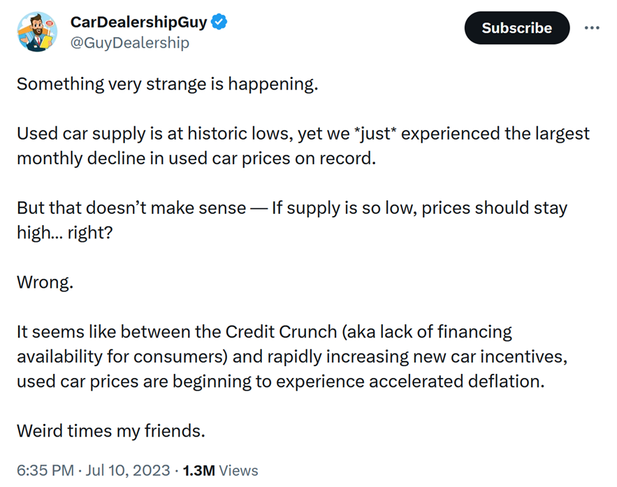Click the word Views in the footer
The width and height of the screenshot is (617, 487).
pyautogui.click(x=238, y=470)
